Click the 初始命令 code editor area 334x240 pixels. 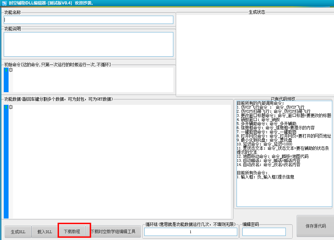click(x=93, y=80)
